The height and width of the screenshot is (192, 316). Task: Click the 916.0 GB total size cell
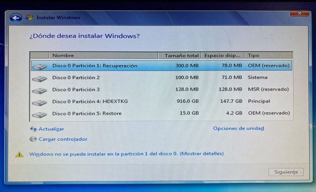(188, 101)
